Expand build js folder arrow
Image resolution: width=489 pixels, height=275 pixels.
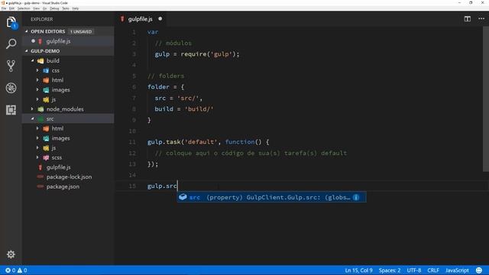37,99
